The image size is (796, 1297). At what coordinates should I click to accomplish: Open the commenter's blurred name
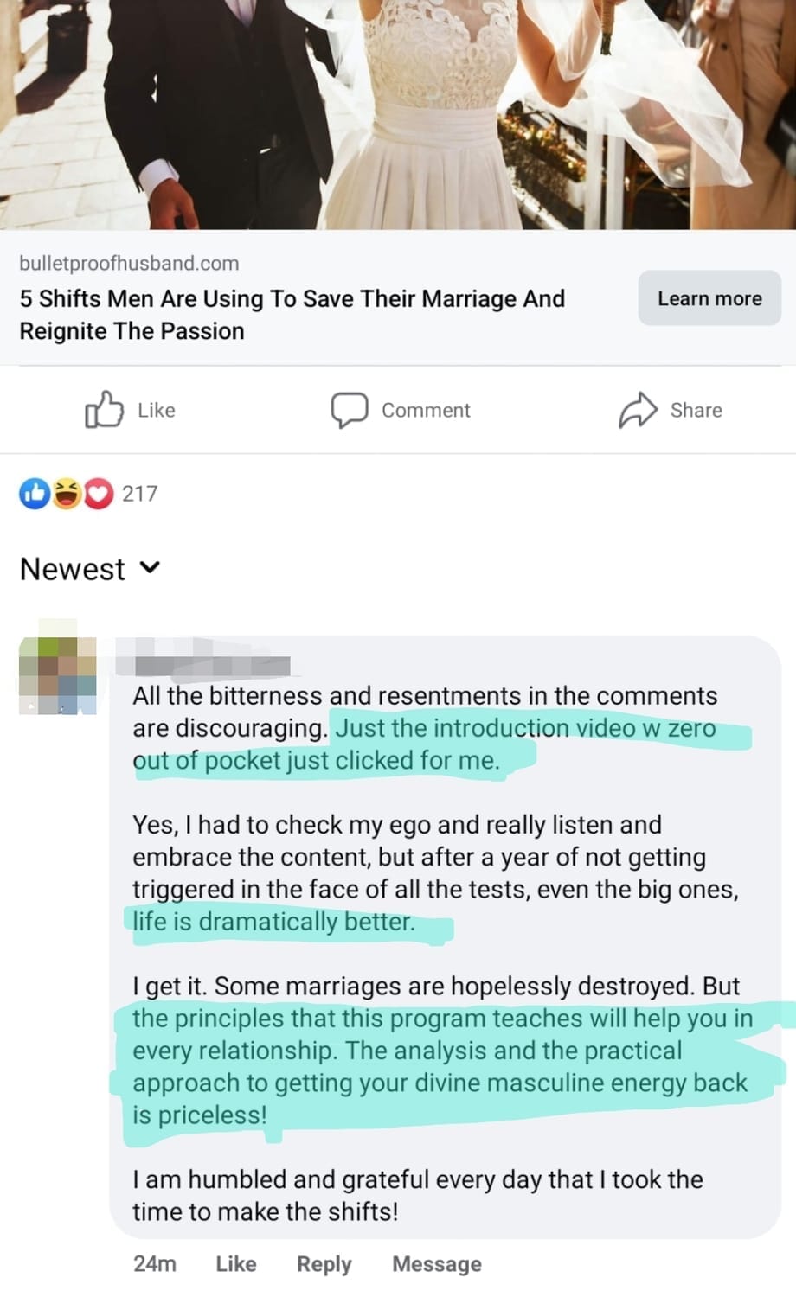tap(202, 661)
